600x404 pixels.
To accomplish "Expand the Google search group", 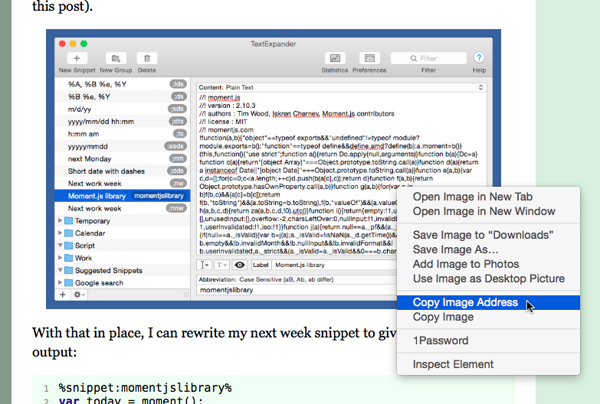I will (x=60, y=282).
